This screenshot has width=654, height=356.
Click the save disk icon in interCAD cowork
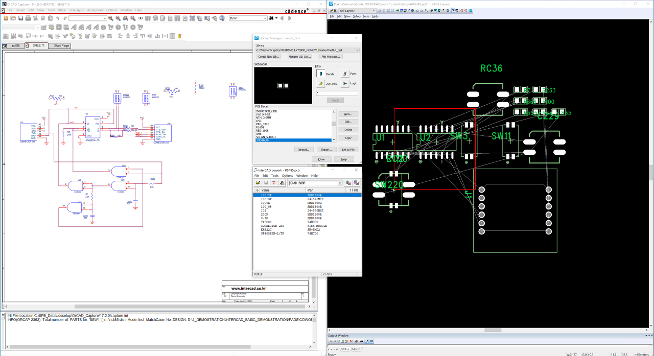266,183
